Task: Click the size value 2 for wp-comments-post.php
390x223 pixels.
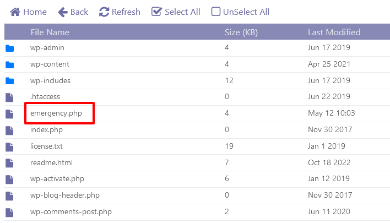Action: [226, 211]
